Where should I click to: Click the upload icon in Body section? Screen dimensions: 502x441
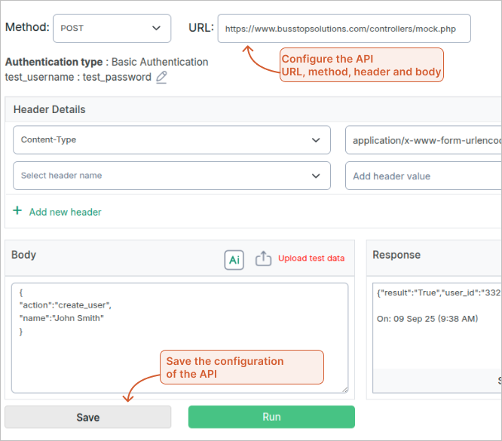coord(263,259)
